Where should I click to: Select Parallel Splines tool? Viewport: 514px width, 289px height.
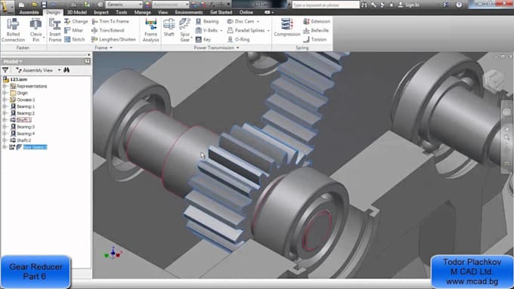[246, 30]
